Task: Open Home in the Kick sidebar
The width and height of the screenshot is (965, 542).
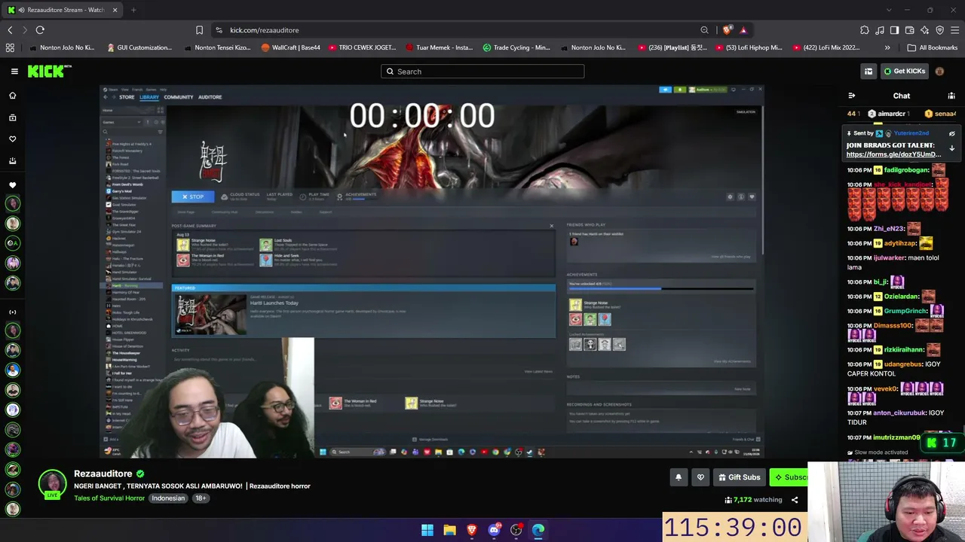Action: [12, 96]
